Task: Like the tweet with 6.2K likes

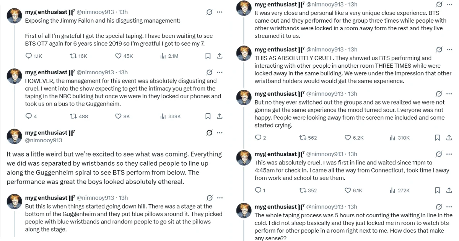Action: click(x=348, y=138)
